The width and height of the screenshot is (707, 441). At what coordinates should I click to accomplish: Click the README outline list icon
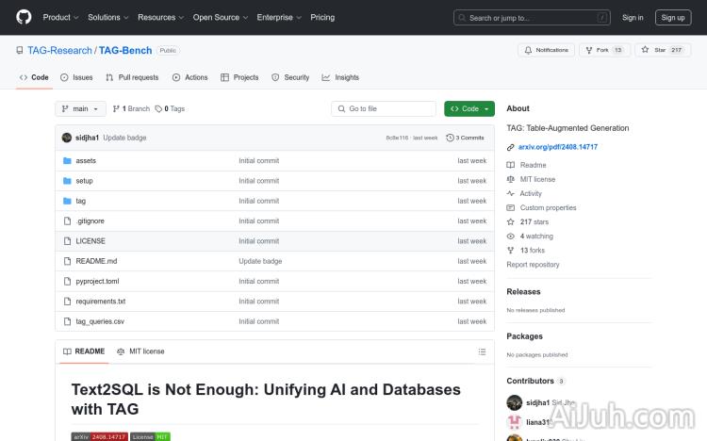pyautogui.click(x=482, y=351)
